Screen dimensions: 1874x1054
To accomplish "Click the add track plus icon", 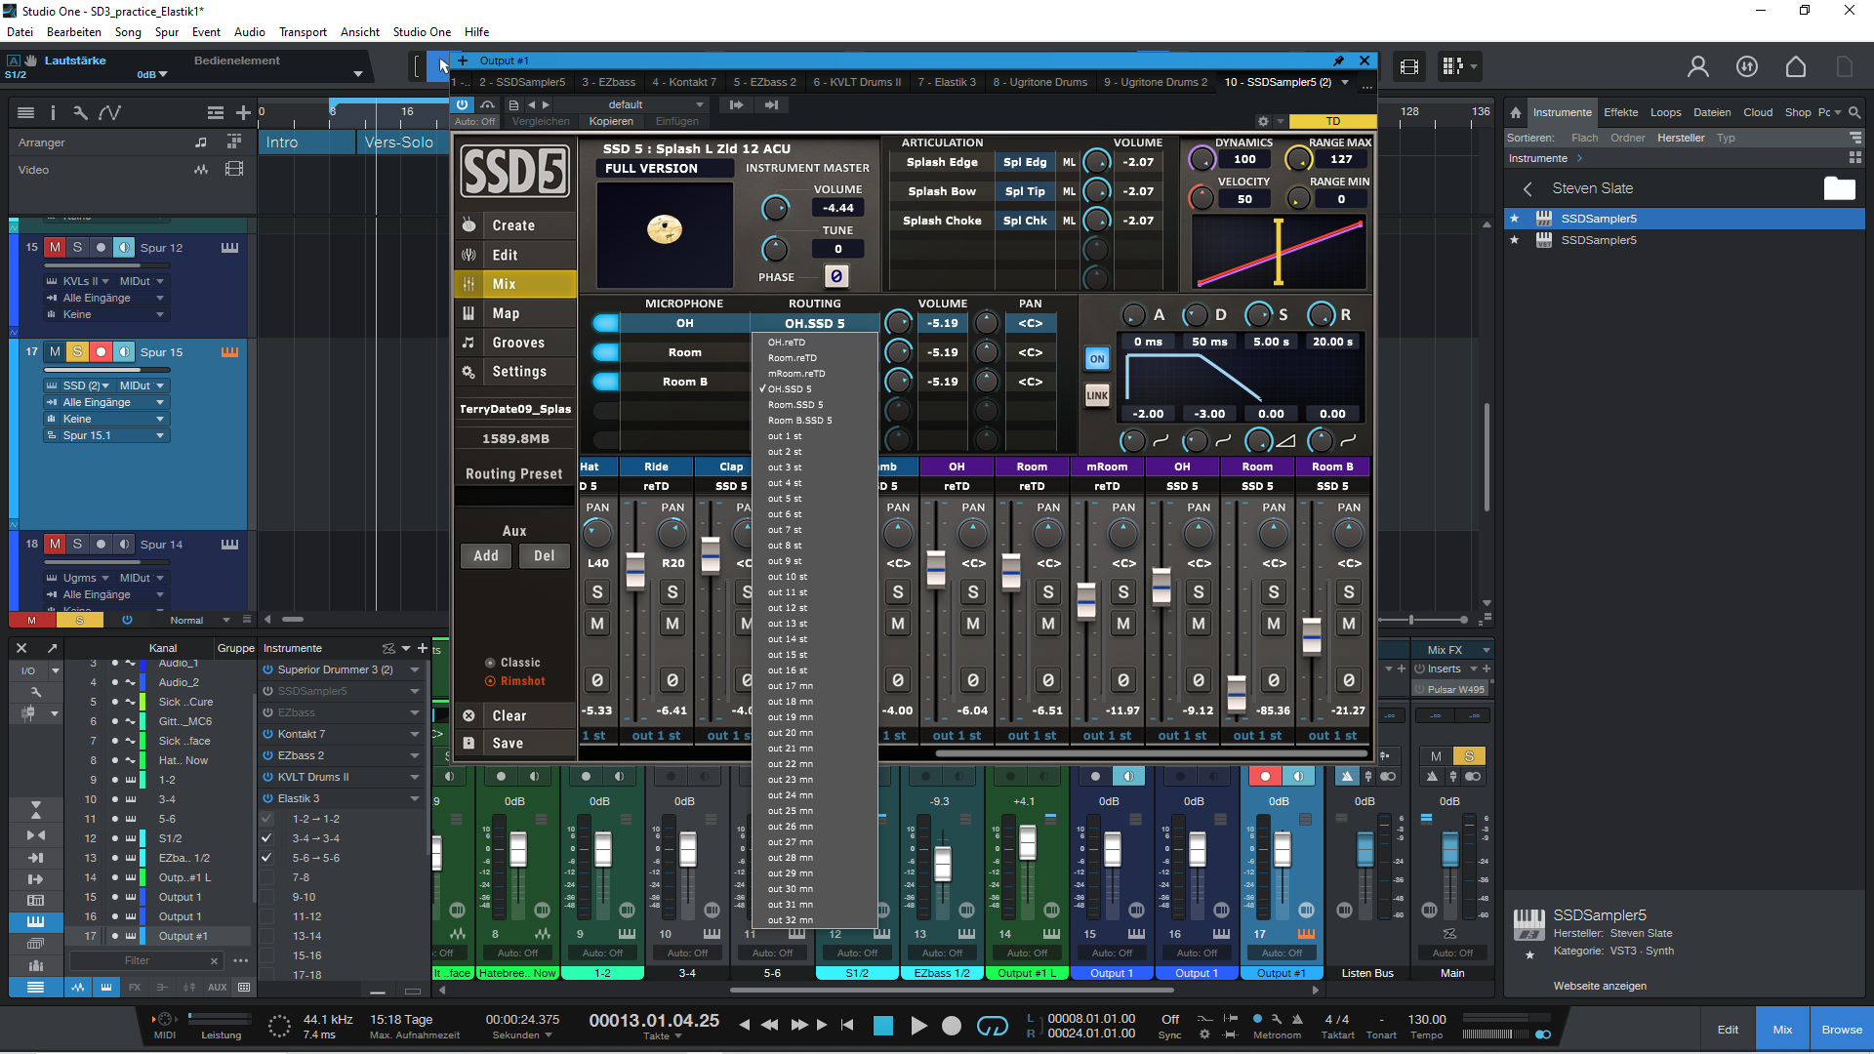I will (x=243, y=112).
